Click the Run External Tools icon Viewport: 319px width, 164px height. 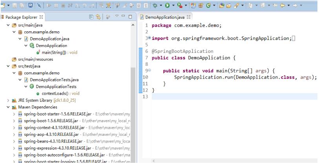180,5
